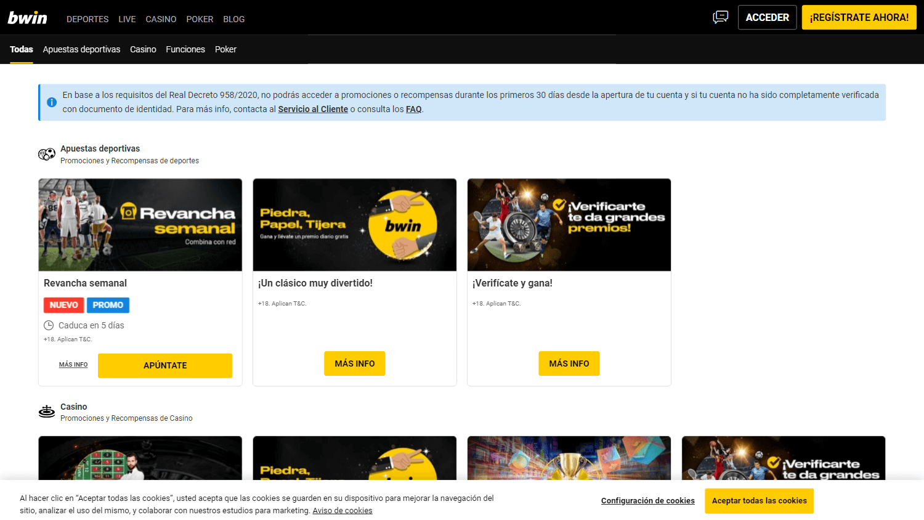Open the FAQ link

(x=414, y=109)
